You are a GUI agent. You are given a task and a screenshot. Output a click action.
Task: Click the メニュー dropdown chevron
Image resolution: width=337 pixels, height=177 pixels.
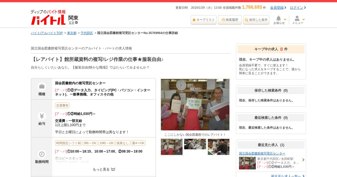(x=304, y=20)
